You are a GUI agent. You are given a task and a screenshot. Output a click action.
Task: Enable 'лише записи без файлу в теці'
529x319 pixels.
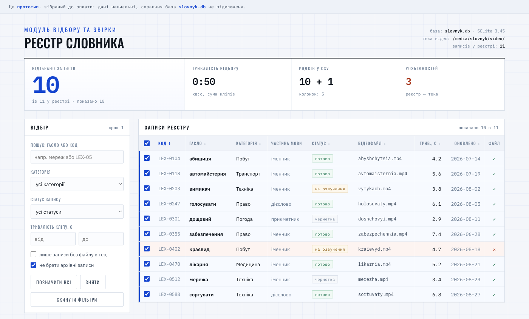pos(33,254)
